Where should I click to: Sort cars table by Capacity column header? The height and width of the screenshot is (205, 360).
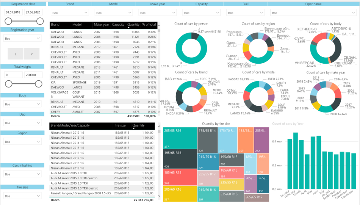pos(118,25)
